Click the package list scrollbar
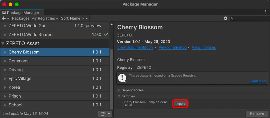 click(x=112, y=79)
